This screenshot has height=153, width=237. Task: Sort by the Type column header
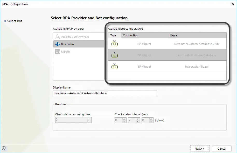tap(114, 35)
